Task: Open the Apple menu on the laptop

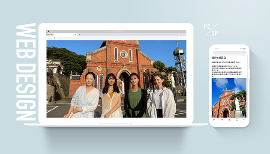Action: 49,31
